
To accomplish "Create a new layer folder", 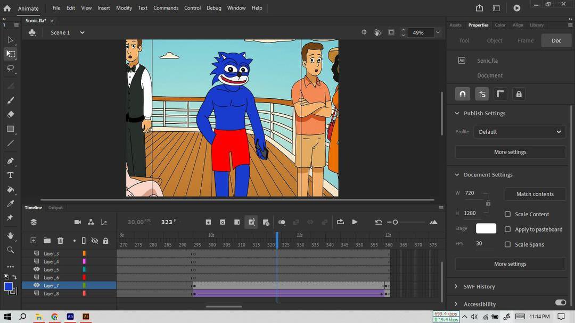I will click(47, 240).
